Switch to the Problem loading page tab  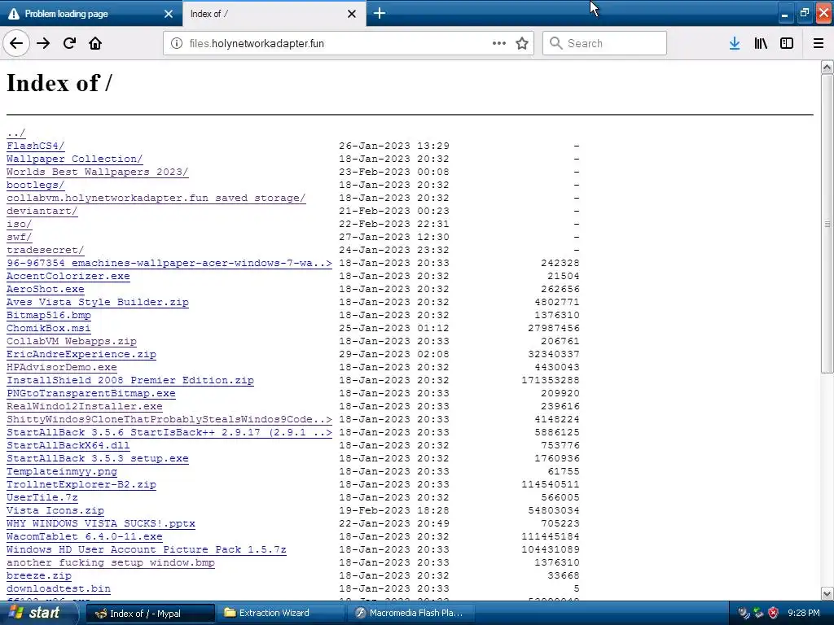(x=91, y=14)
